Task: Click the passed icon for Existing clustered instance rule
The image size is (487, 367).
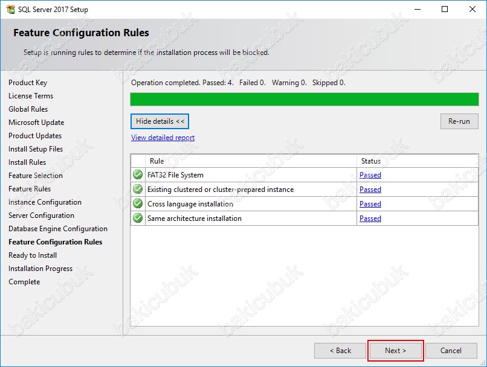Action: [x=138, y=190]
